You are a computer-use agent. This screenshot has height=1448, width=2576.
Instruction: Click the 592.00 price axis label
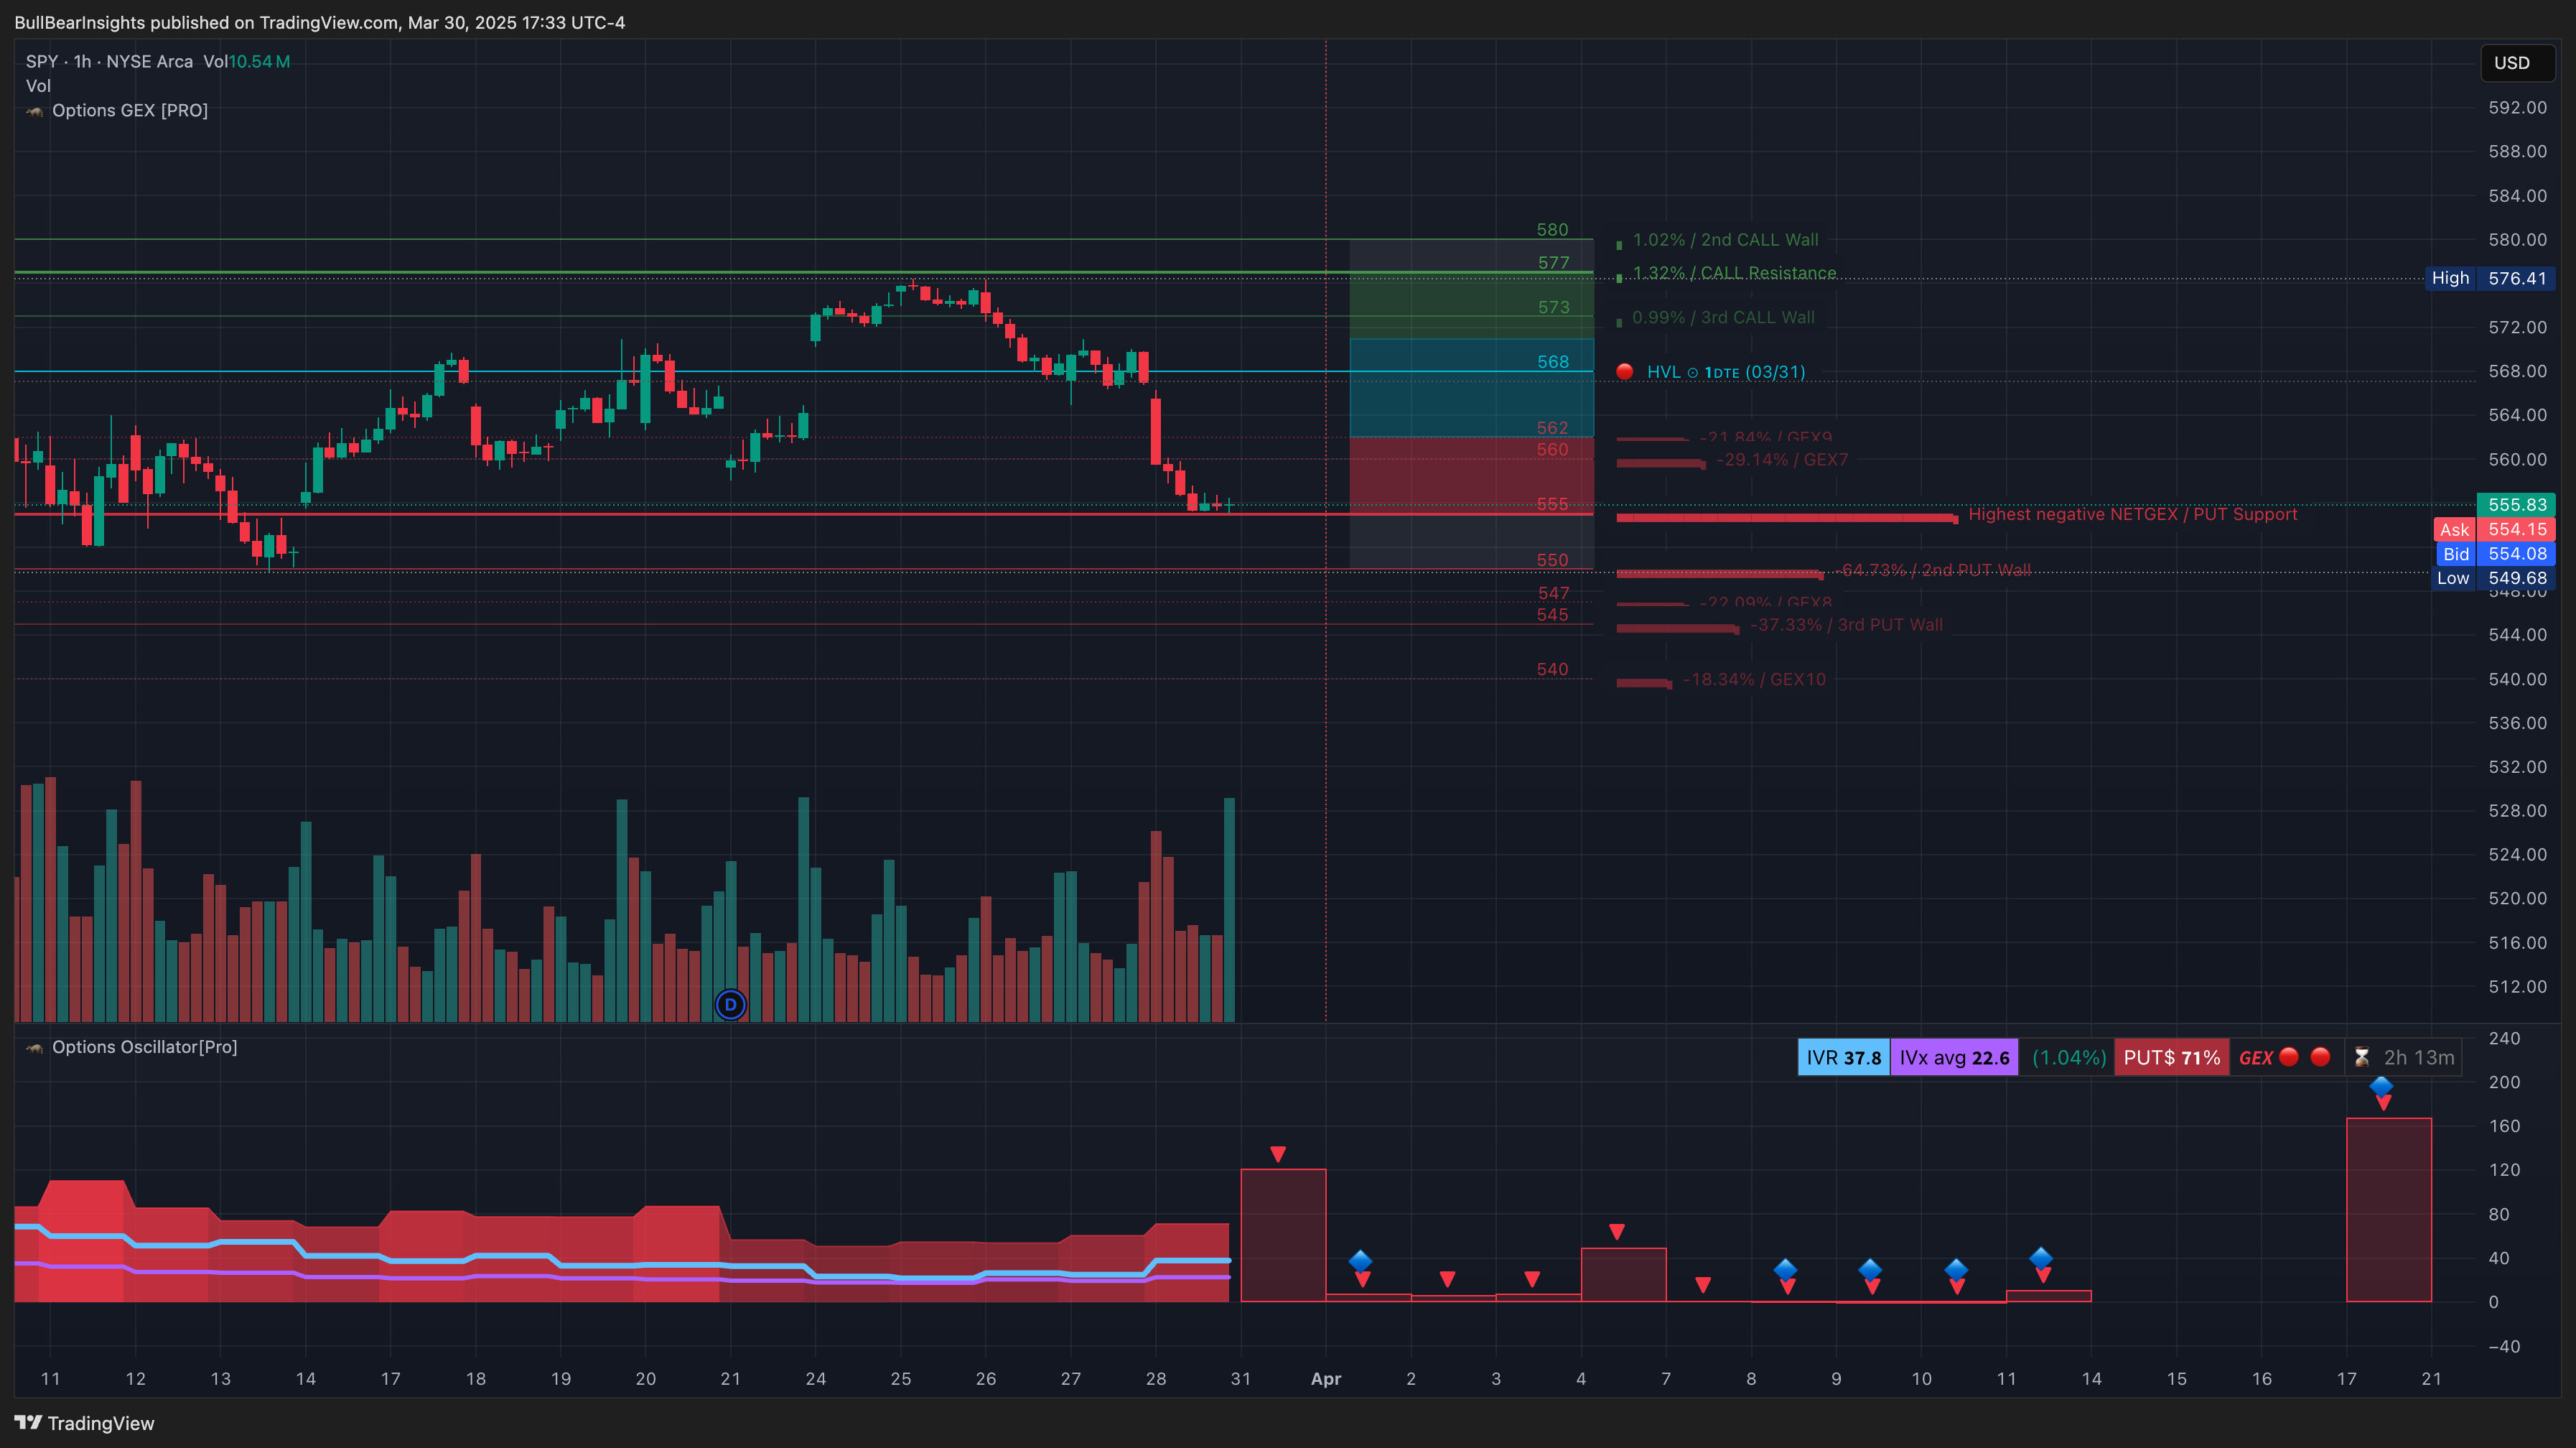pyautogui.click(x=2518, y=108)
